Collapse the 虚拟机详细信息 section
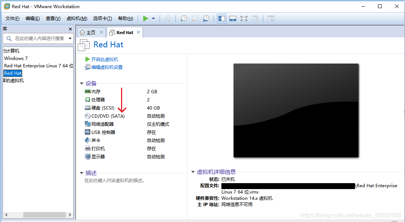 point(193,172)
